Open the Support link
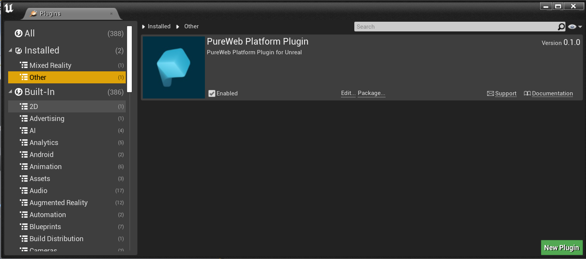Image resolution: width=586 pixels, height=259 pixels. pos(506,93)
